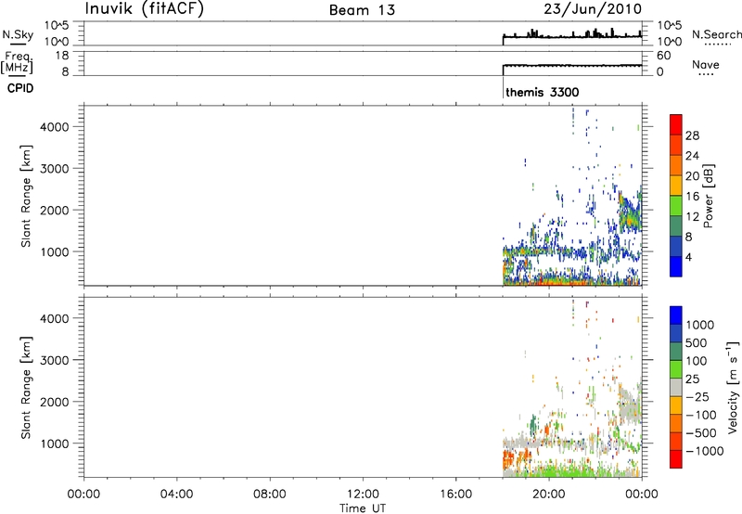Screen dimensions: 742x514
Task: Click the 'Slant Range [km]' label of power panel
Action: (26, 196)
